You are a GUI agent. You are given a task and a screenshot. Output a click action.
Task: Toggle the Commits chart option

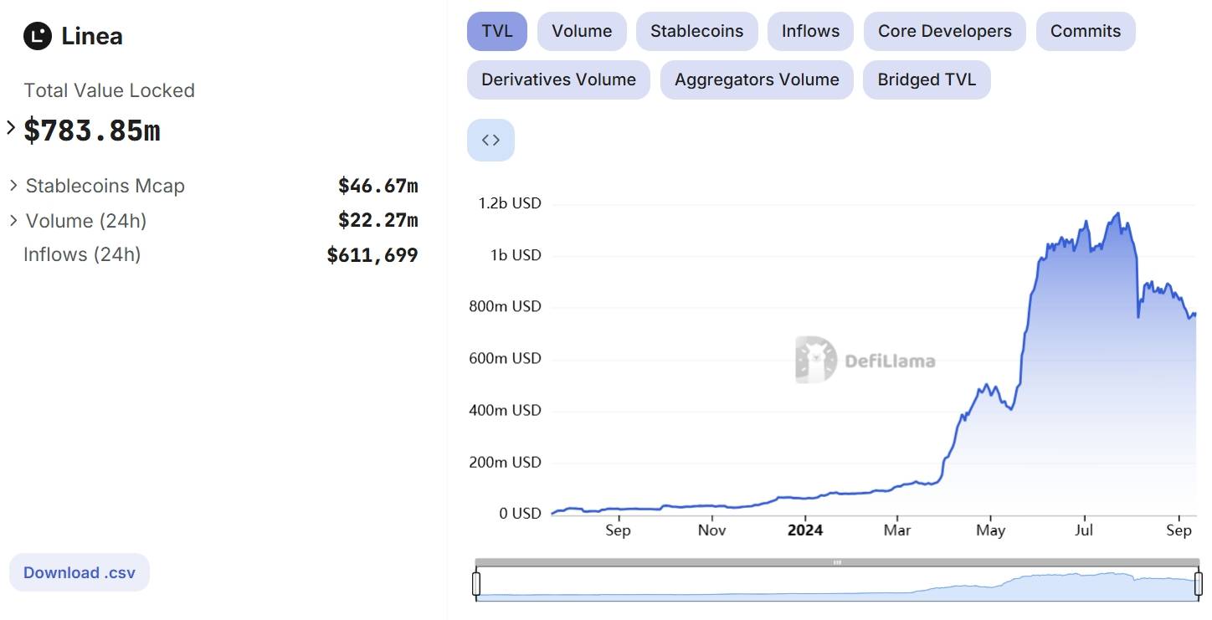point(1086,32)
